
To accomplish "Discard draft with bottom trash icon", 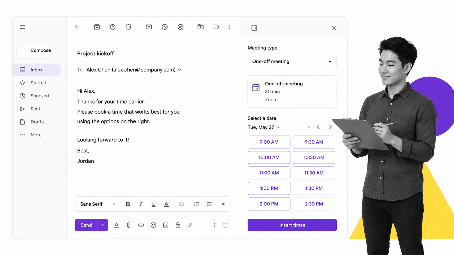I will pyautogui.click(x=225, y=225).
